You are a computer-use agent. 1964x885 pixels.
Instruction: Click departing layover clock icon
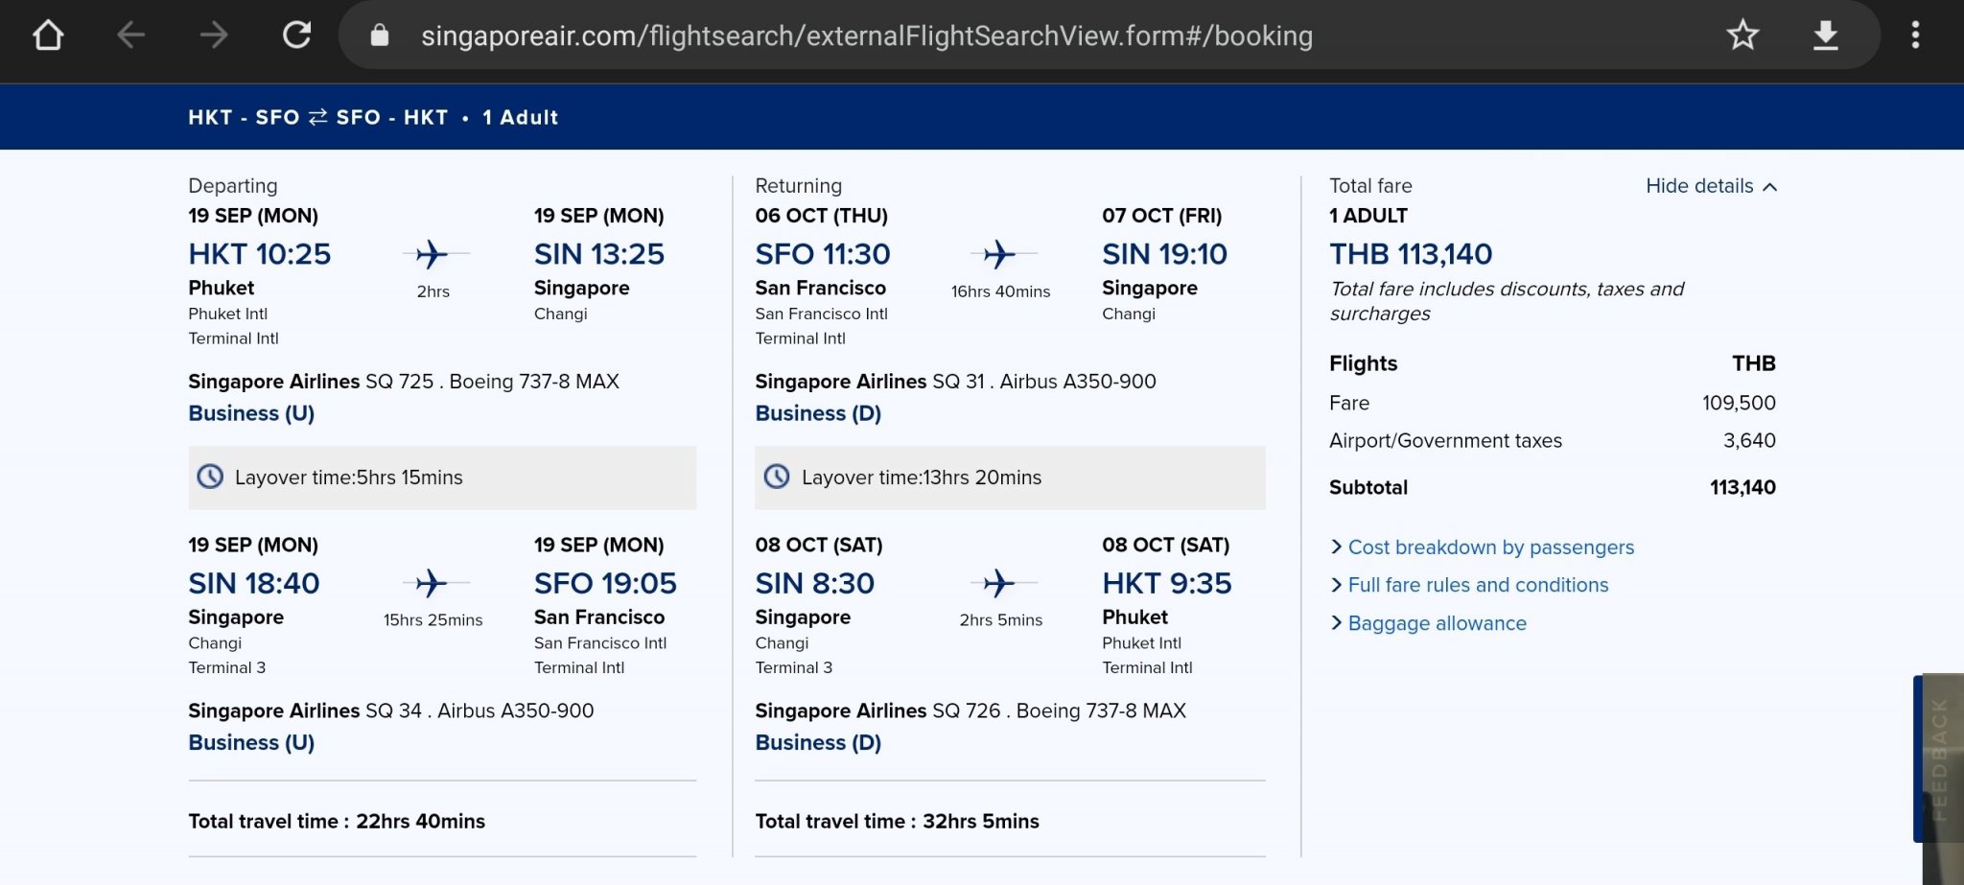click(210, 477)
